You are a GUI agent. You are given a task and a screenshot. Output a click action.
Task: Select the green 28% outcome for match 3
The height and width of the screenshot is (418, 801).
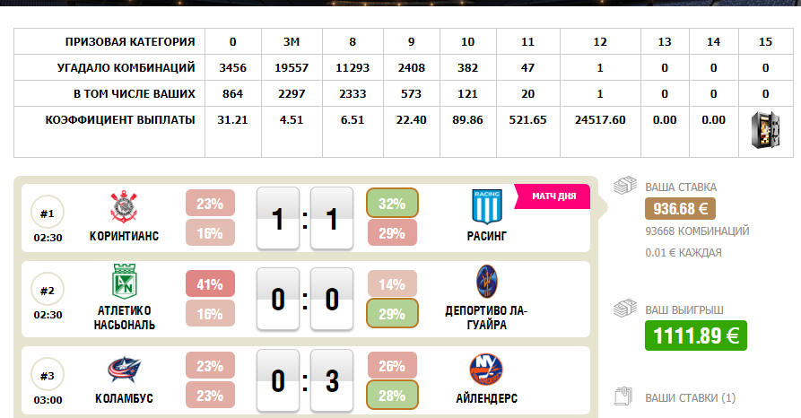tap(392, 396)
